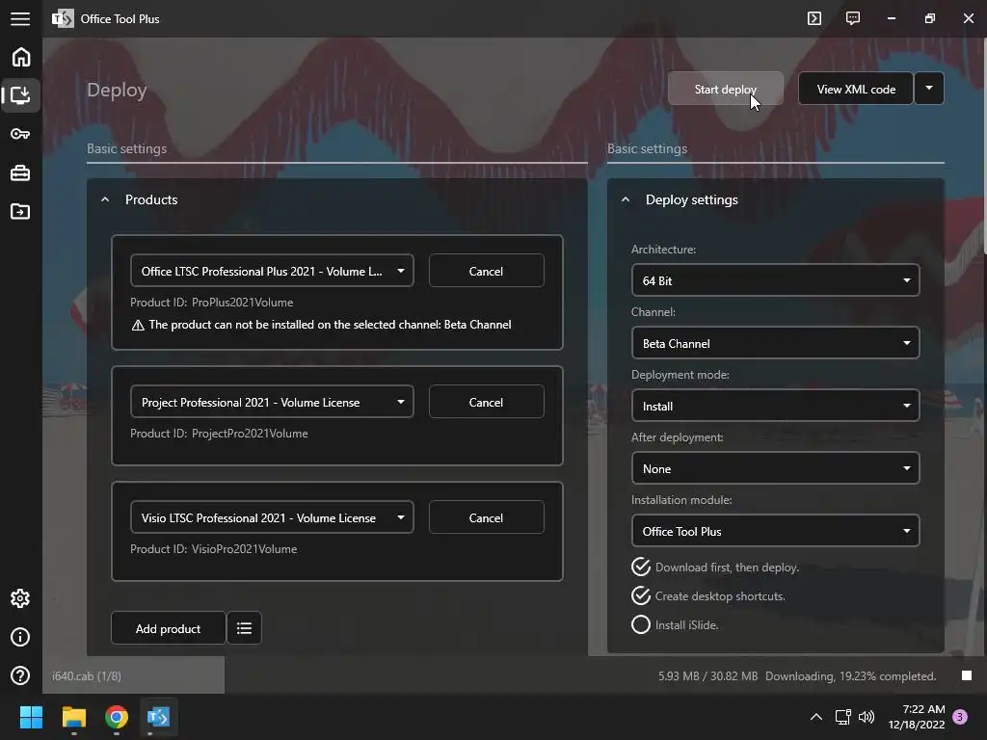Screen dimensions: 987x740
Task: Open Google Chrome from taskbar
Action: tap(117, 717)
